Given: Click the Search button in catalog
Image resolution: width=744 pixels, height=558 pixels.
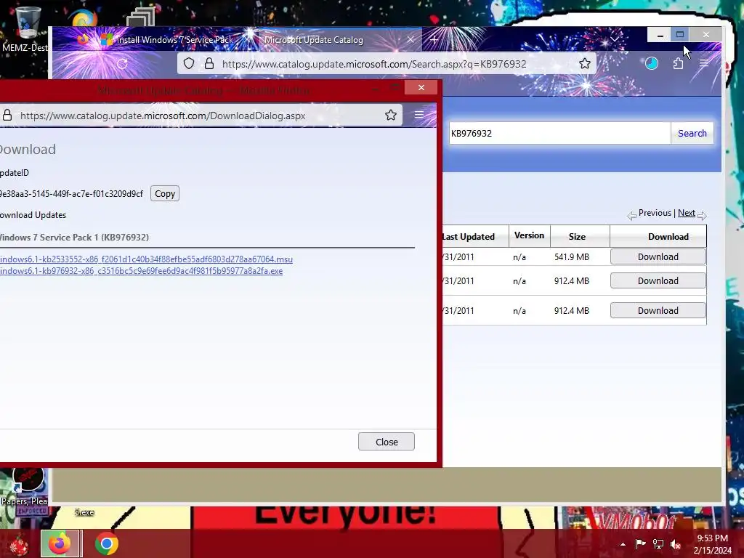Looking at the screenshot, I should [692, 134].
